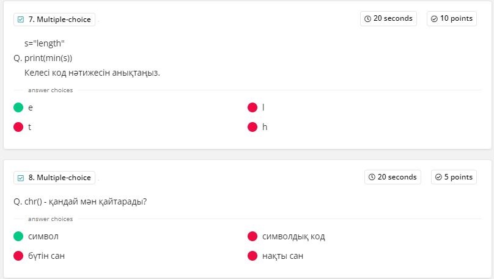Click the "5 points" badge on question 8
The height and width of the screenshot is (279, 494).
[454, 177]
